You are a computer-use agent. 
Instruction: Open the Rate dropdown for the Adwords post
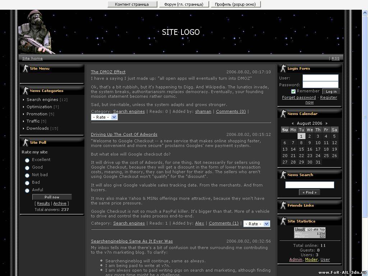pyautogui.click(x=257, y=224)
